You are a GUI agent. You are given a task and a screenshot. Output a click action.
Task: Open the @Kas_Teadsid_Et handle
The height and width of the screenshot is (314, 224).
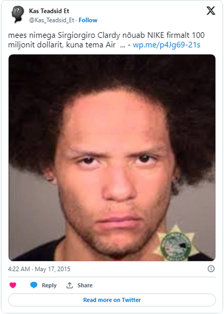coord(52,20)
